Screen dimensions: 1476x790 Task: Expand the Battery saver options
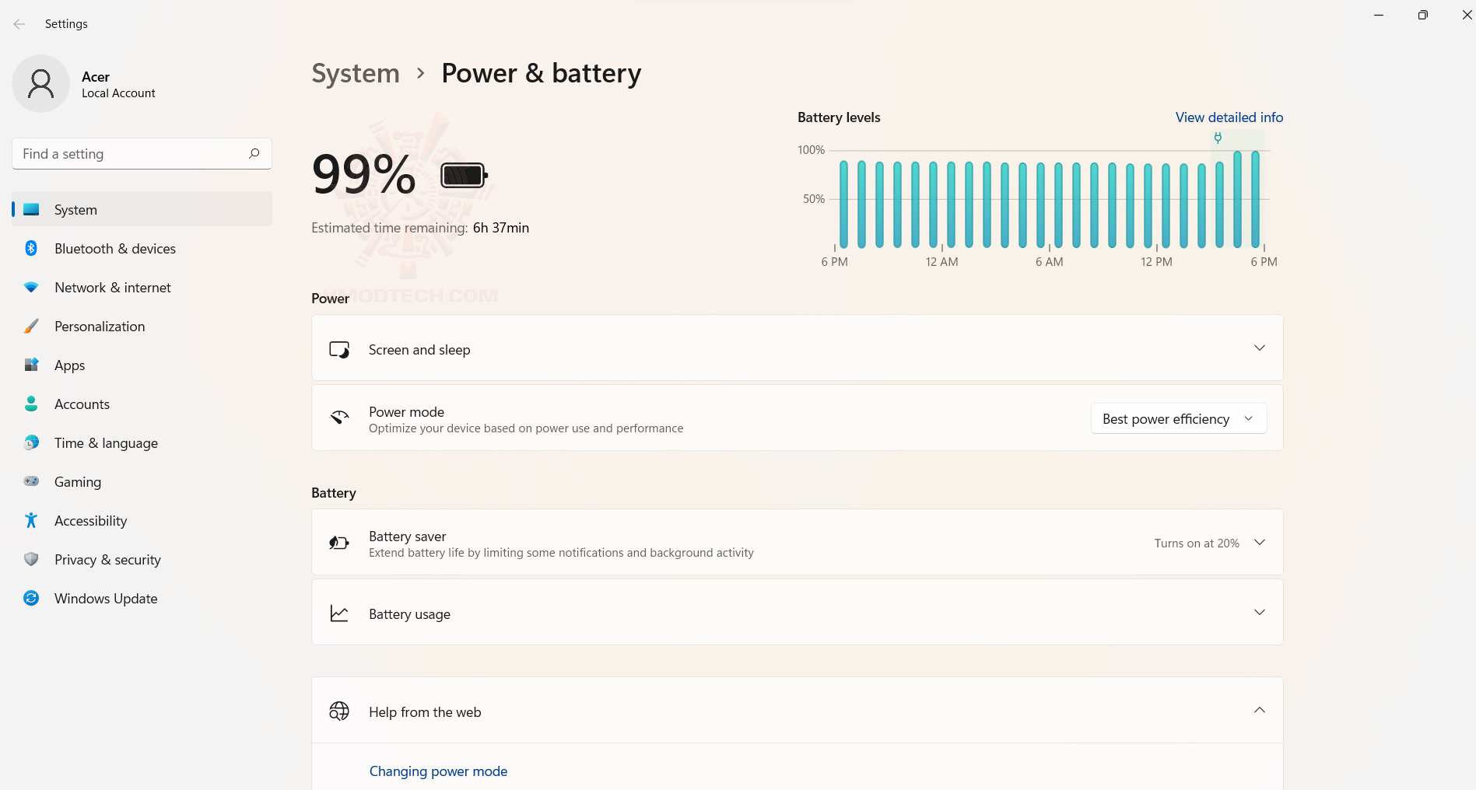pyautogui.click(x=1259, y=543)
